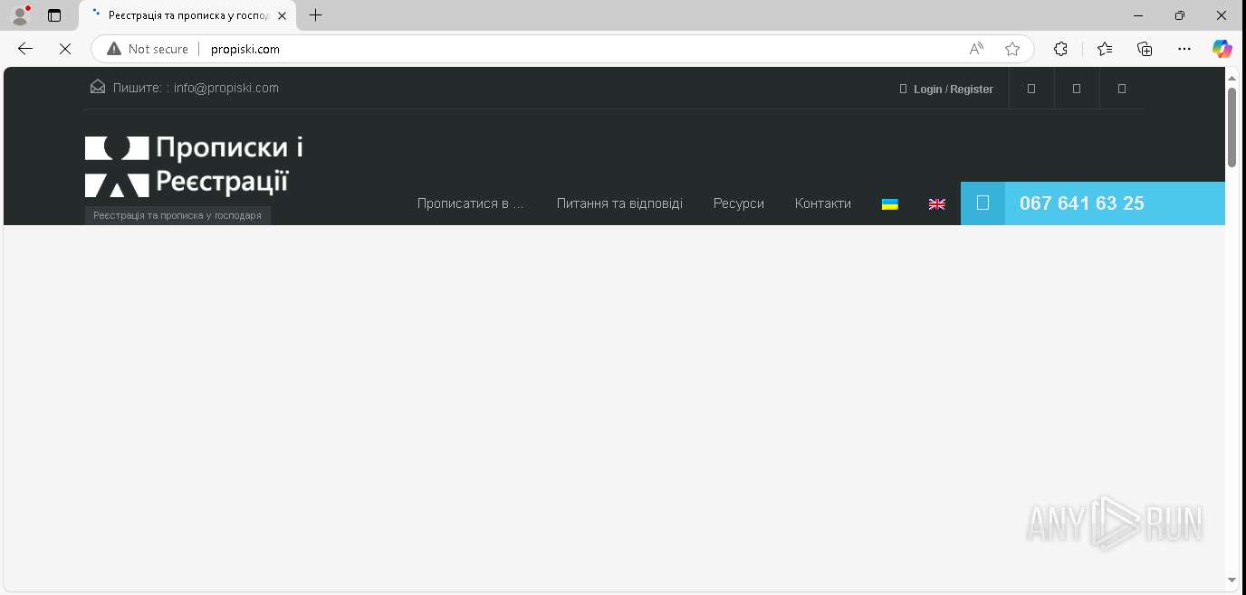Image resolution: width=1246 pixels, height=595 pixels.
Task: Switch to English flag language
Action: tap(937, 204)
